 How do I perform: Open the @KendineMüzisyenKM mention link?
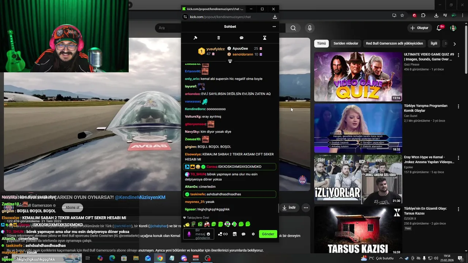click(x=140, y=197)
